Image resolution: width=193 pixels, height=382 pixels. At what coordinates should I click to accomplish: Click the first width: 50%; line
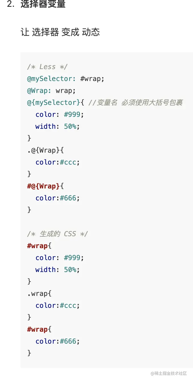tap(58, 126)
